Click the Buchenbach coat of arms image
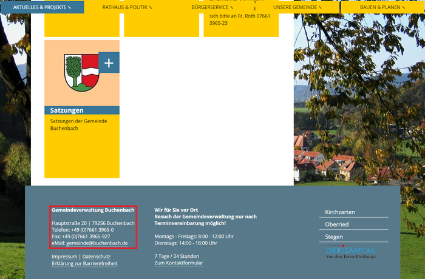425x279 pixels. click(x=81, y=72)
